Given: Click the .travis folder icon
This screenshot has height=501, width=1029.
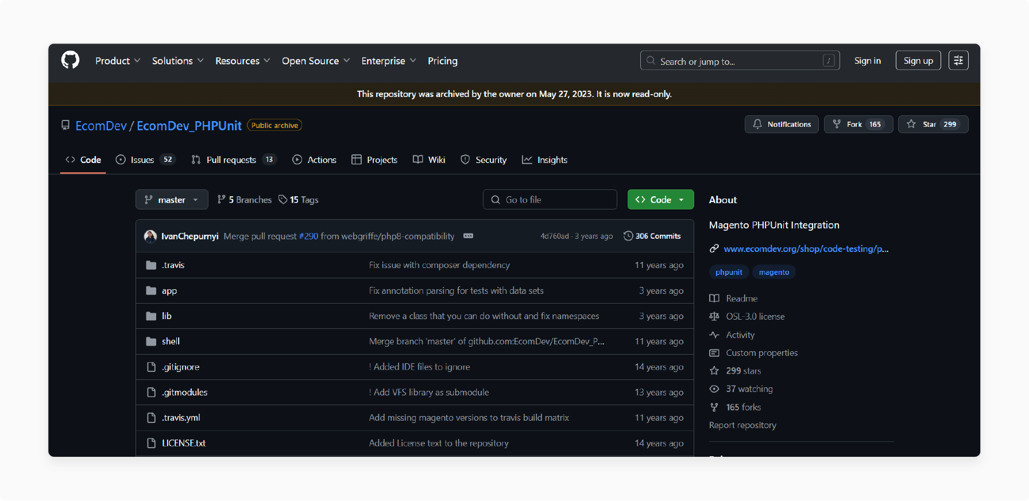Looking at the screenshot, I should [x=151, y=265].
